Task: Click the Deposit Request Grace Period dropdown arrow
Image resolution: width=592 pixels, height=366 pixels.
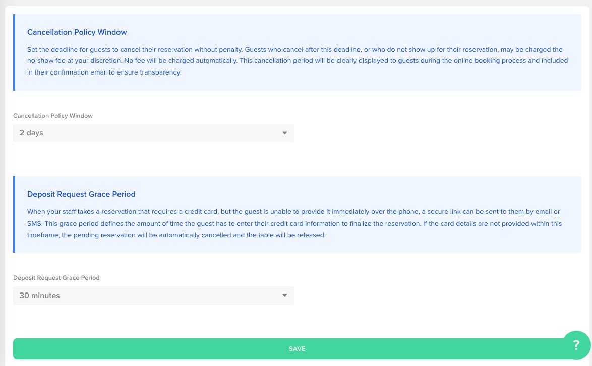Action: click(x=284, y=296)
